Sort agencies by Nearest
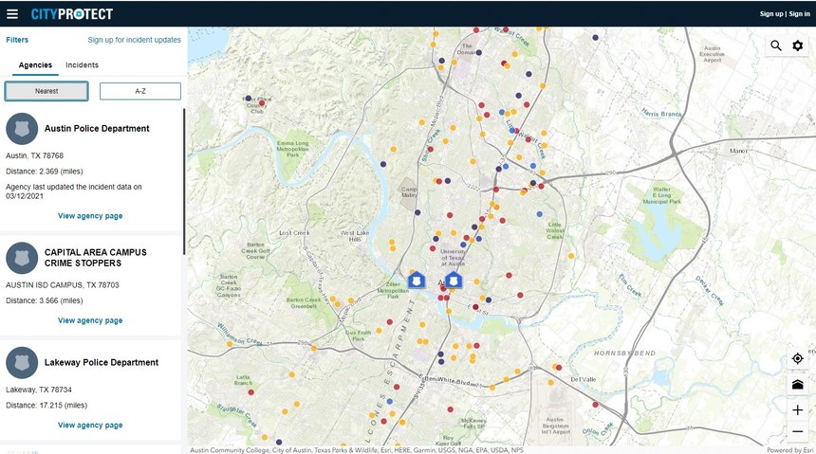 [x=46, y=91]
